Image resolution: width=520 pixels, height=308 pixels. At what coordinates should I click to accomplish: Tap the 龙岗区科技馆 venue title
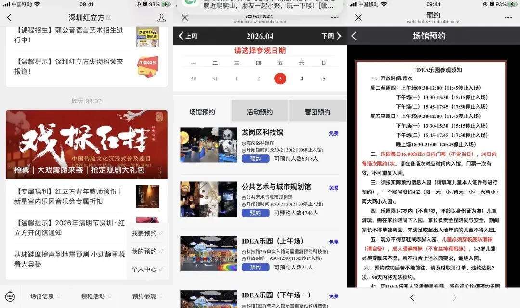(262, 132)
